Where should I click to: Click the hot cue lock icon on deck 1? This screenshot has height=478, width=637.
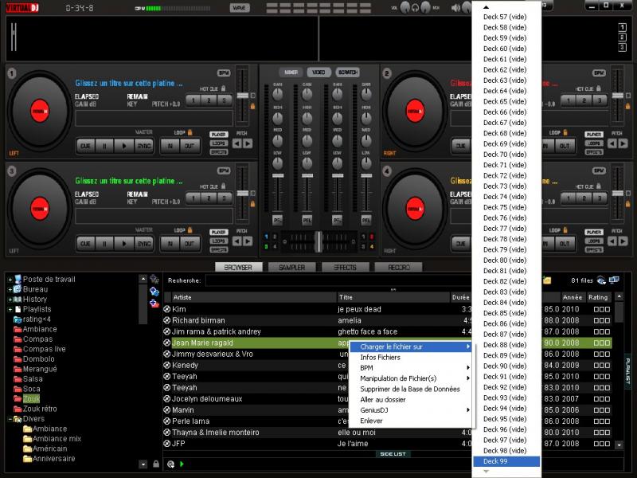pos(224,88)
